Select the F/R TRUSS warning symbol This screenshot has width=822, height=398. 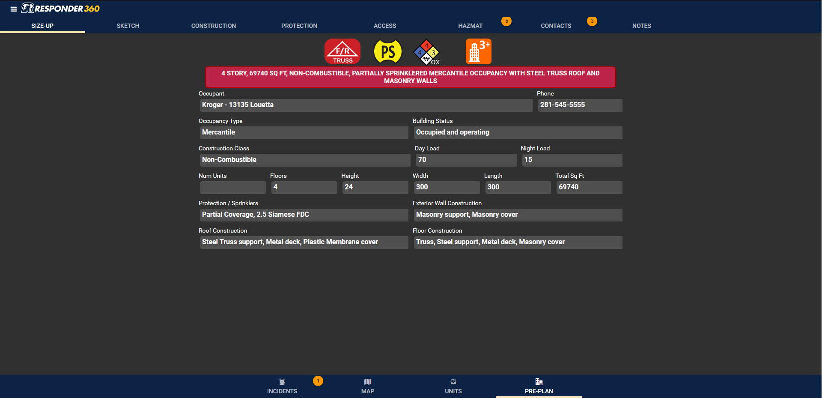coord(342,51)
